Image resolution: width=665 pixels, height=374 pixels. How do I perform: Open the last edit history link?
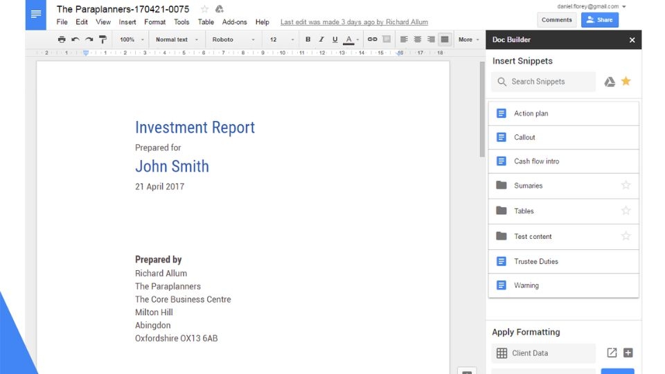click(x=354, y=22)
